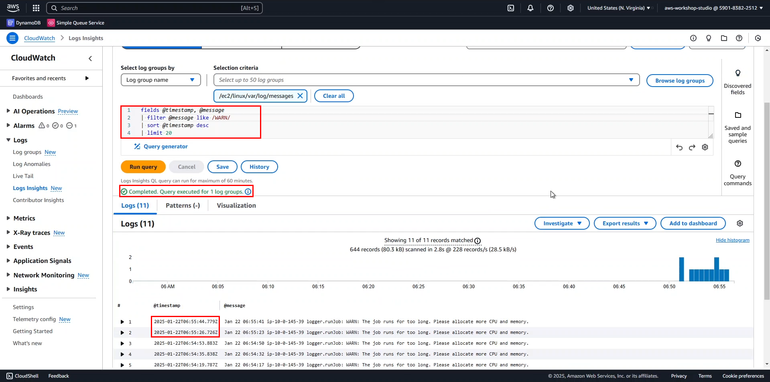
Task: Open the Query generator
Action: 161,146
